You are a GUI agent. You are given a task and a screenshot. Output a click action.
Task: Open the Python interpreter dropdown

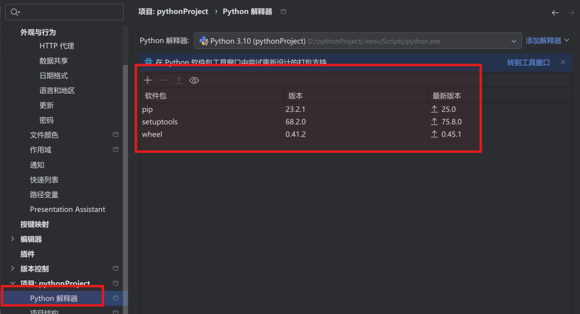click(358, 41)
